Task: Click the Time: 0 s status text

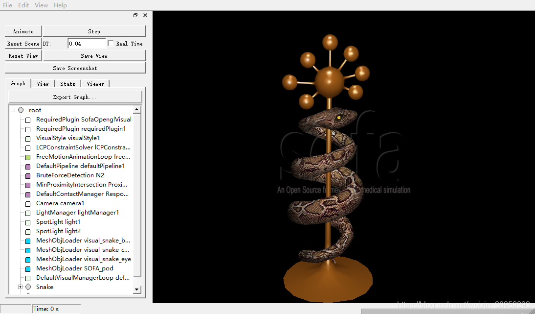Action: coord(46,309)
